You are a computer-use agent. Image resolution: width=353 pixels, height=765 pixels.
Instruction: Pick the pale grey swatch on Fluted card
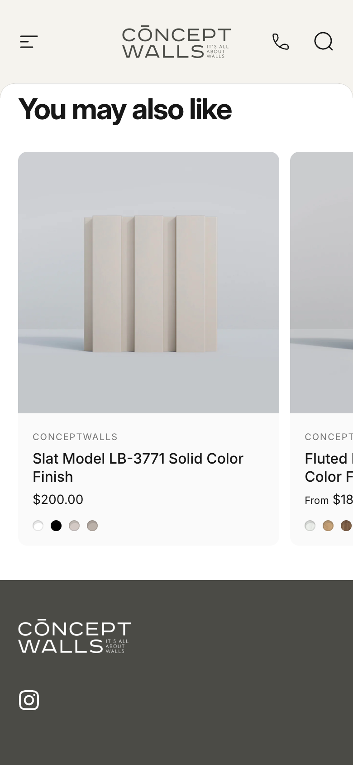tap(310, 526)
